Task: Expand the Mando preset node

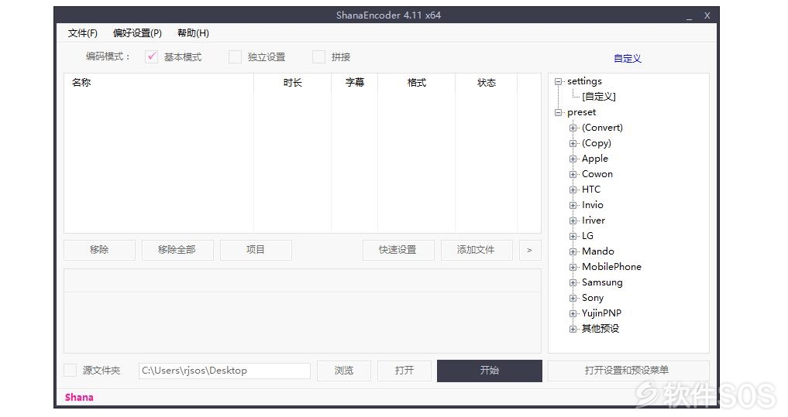Action: 573,252
